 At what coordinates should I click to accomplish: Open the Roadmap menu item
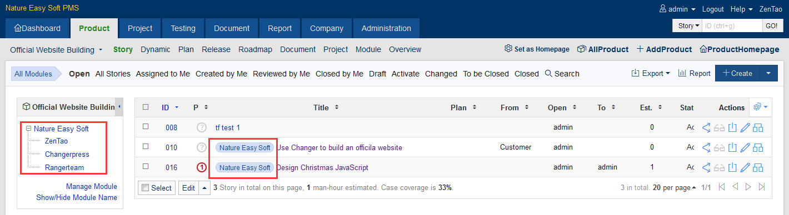256,49
